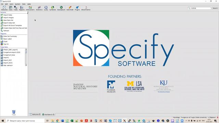Open the System menu
Screen dimensions: 219x123
click(18, 4)
